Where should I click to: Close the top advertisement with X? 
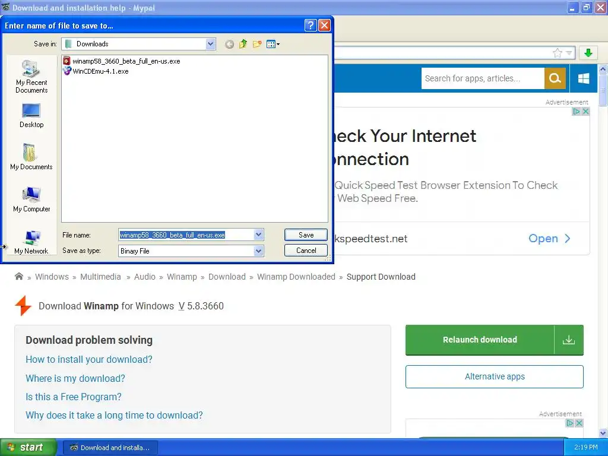coord(585,112)
